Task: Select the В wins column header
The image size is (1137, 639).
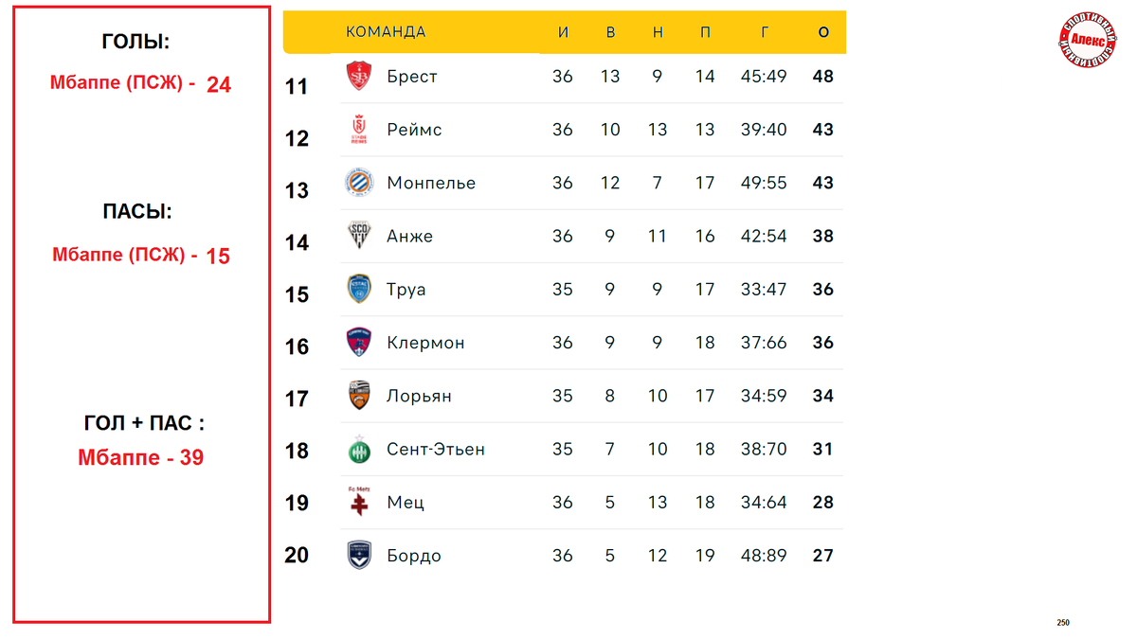Action: [610, 32]
